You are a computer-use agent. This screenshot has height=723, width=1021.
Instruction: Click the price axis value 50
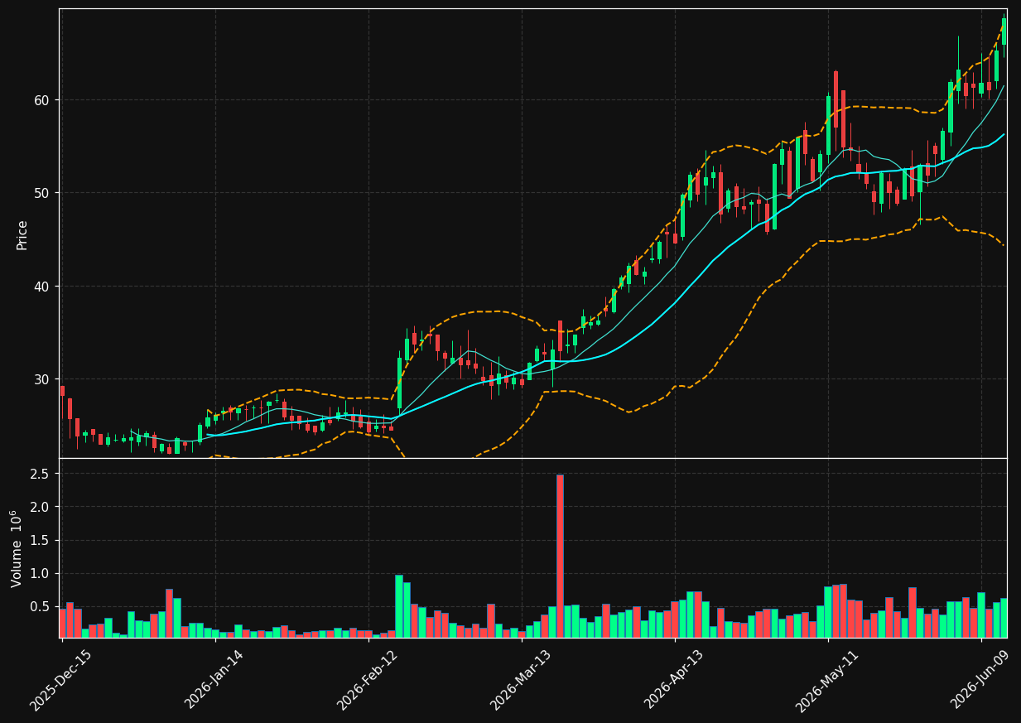[43, 193]
